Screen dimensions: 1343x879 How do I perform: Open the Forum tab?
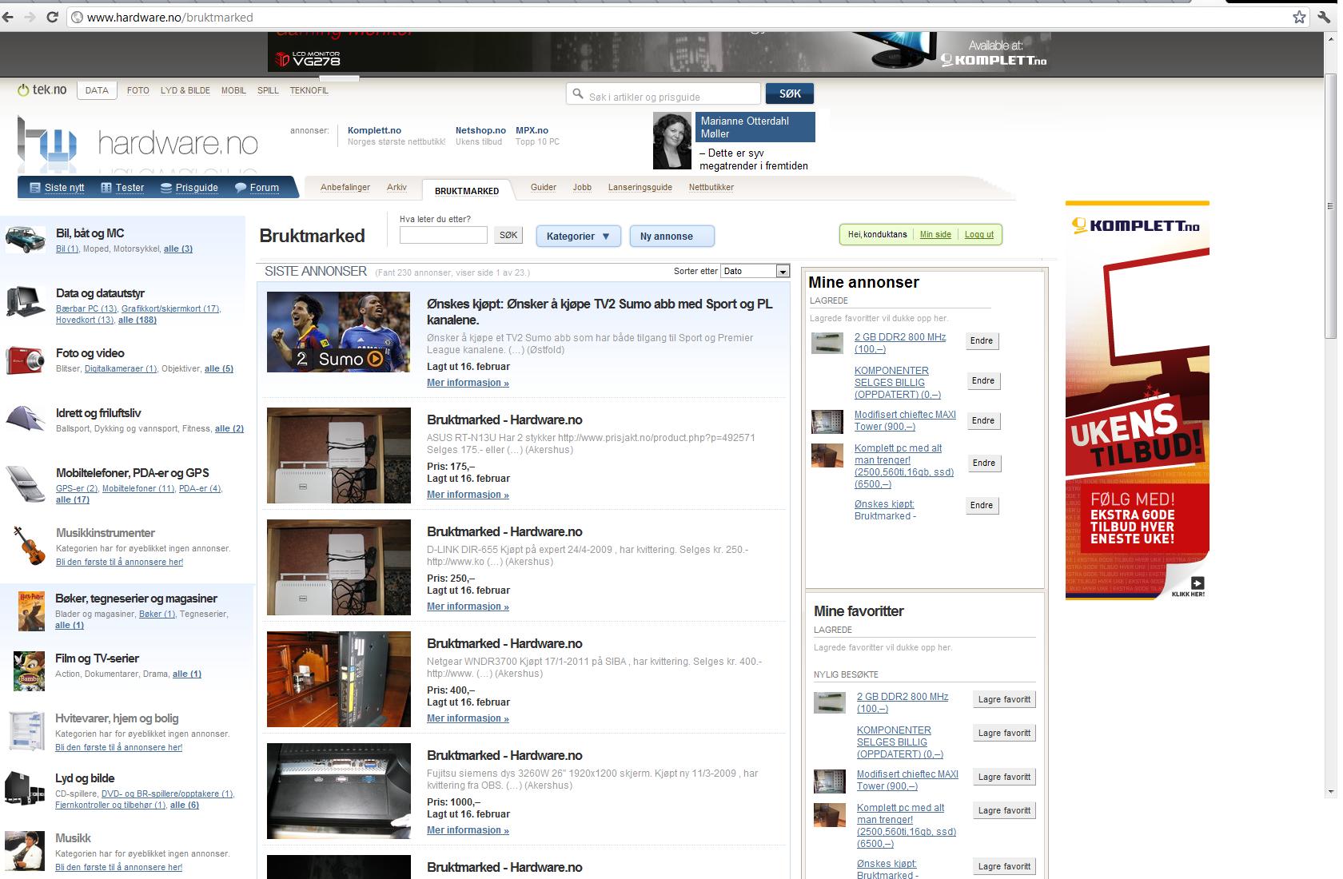tap(257, 188)
